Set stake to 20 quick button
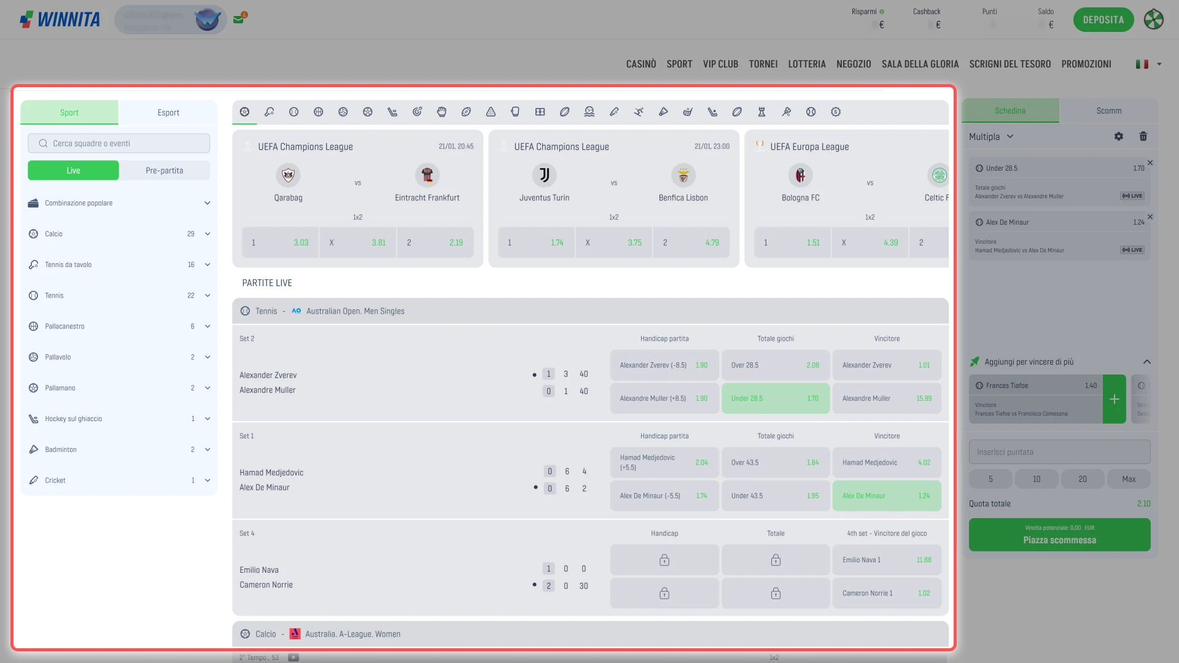1179x663 pixels. tap(1083, 479)
